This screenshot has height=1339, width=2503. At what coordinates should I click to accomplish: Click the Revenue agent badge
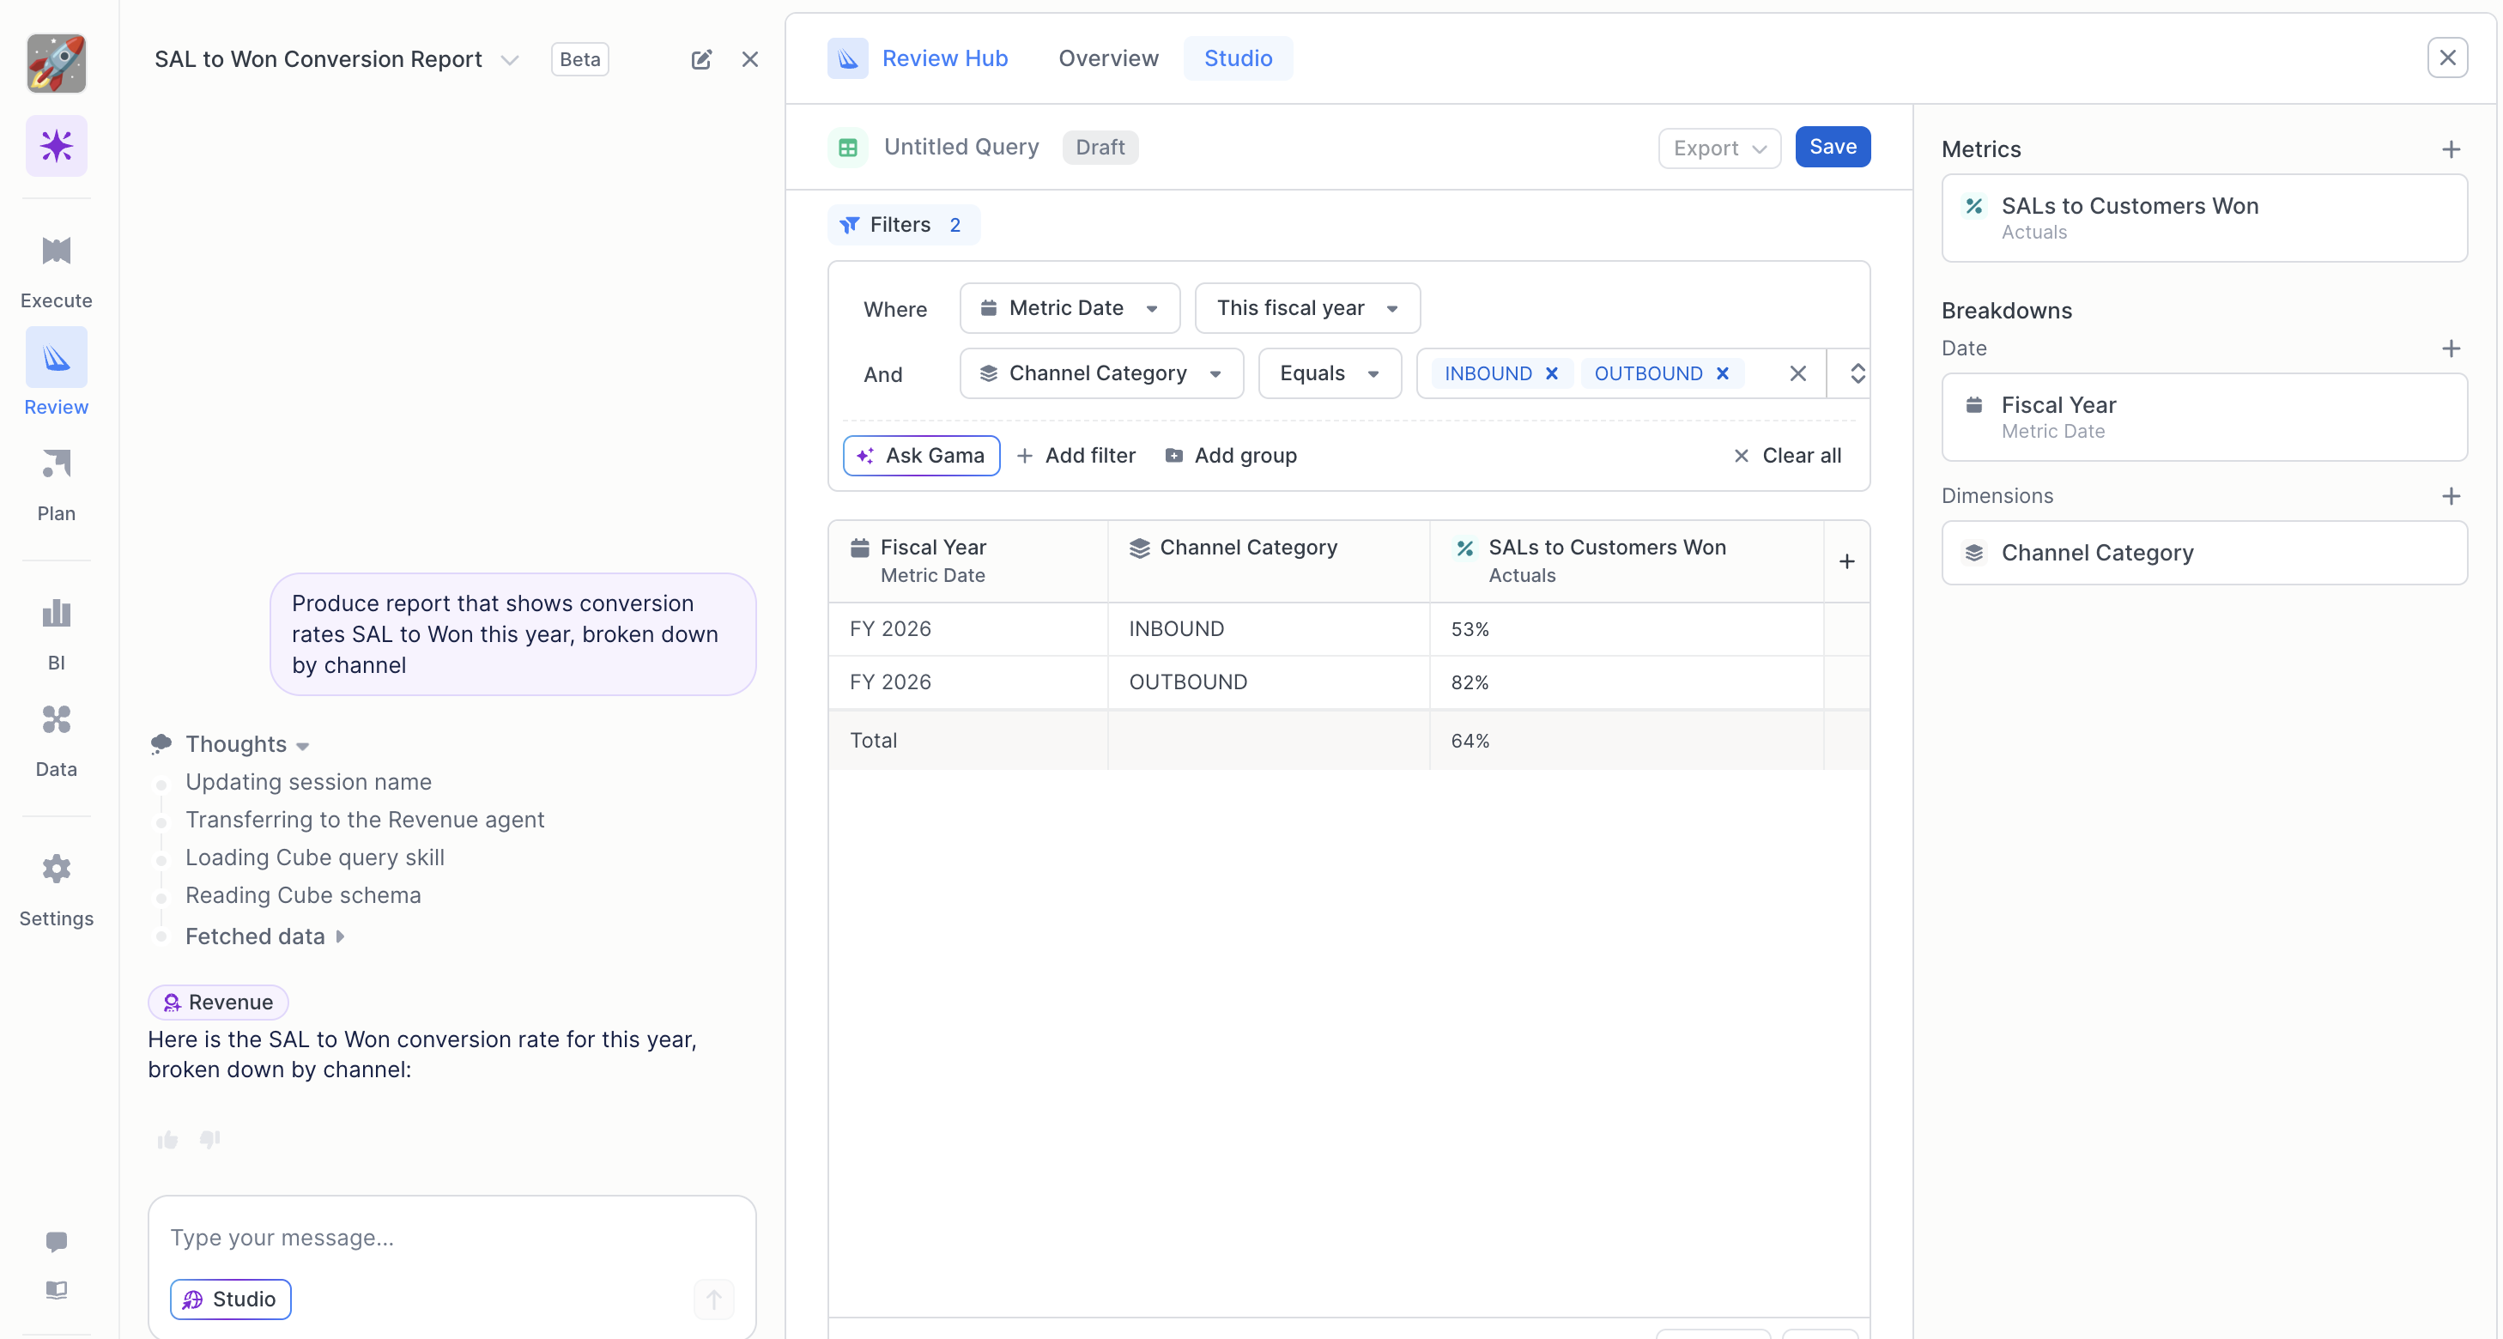tap(218, 1002)
